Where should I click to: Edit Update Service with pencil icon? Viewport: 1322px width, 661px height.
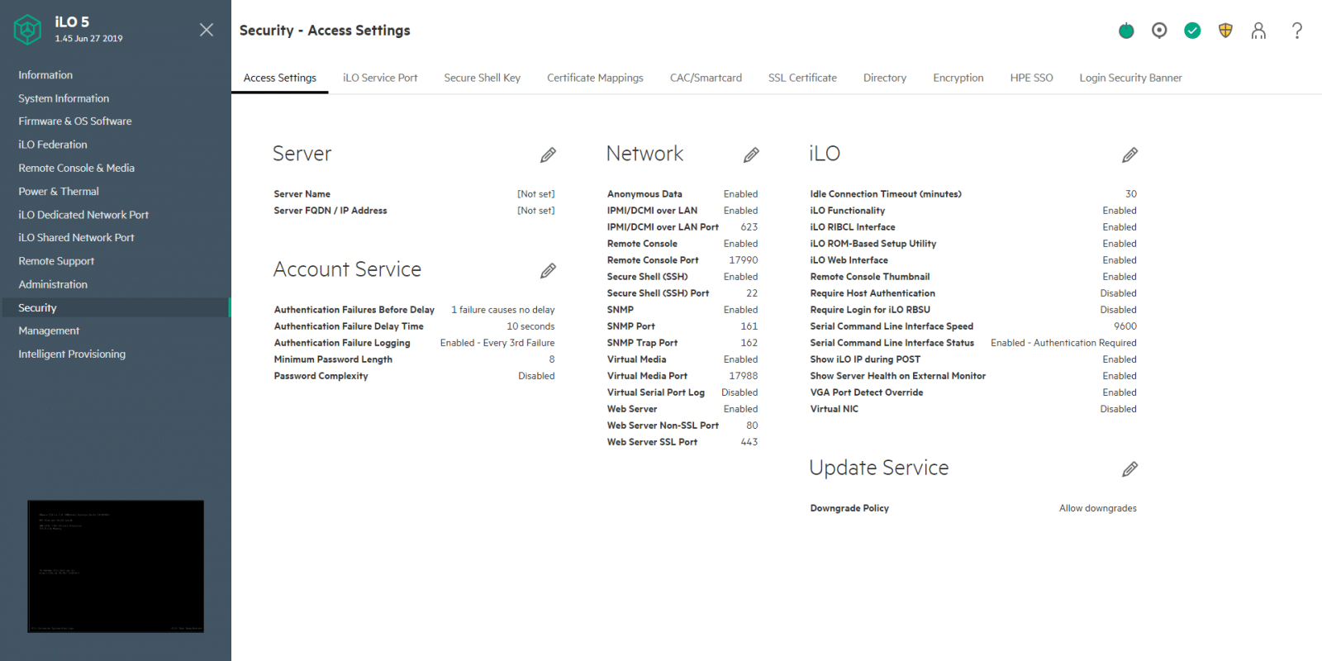[x=1129, y=468]
